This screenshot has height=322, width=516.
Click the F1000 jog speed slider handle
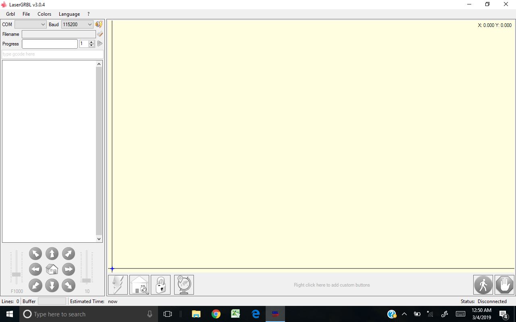pyautogui.click(x=16, y=274)
